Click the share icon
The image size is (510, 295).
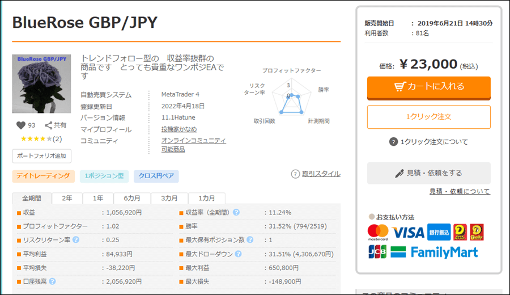pos(48,125)
